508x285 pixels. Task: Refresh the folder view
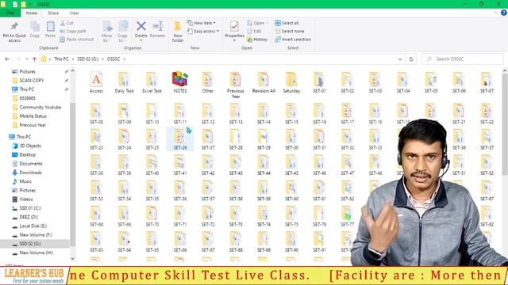click(x=411, y=59)
